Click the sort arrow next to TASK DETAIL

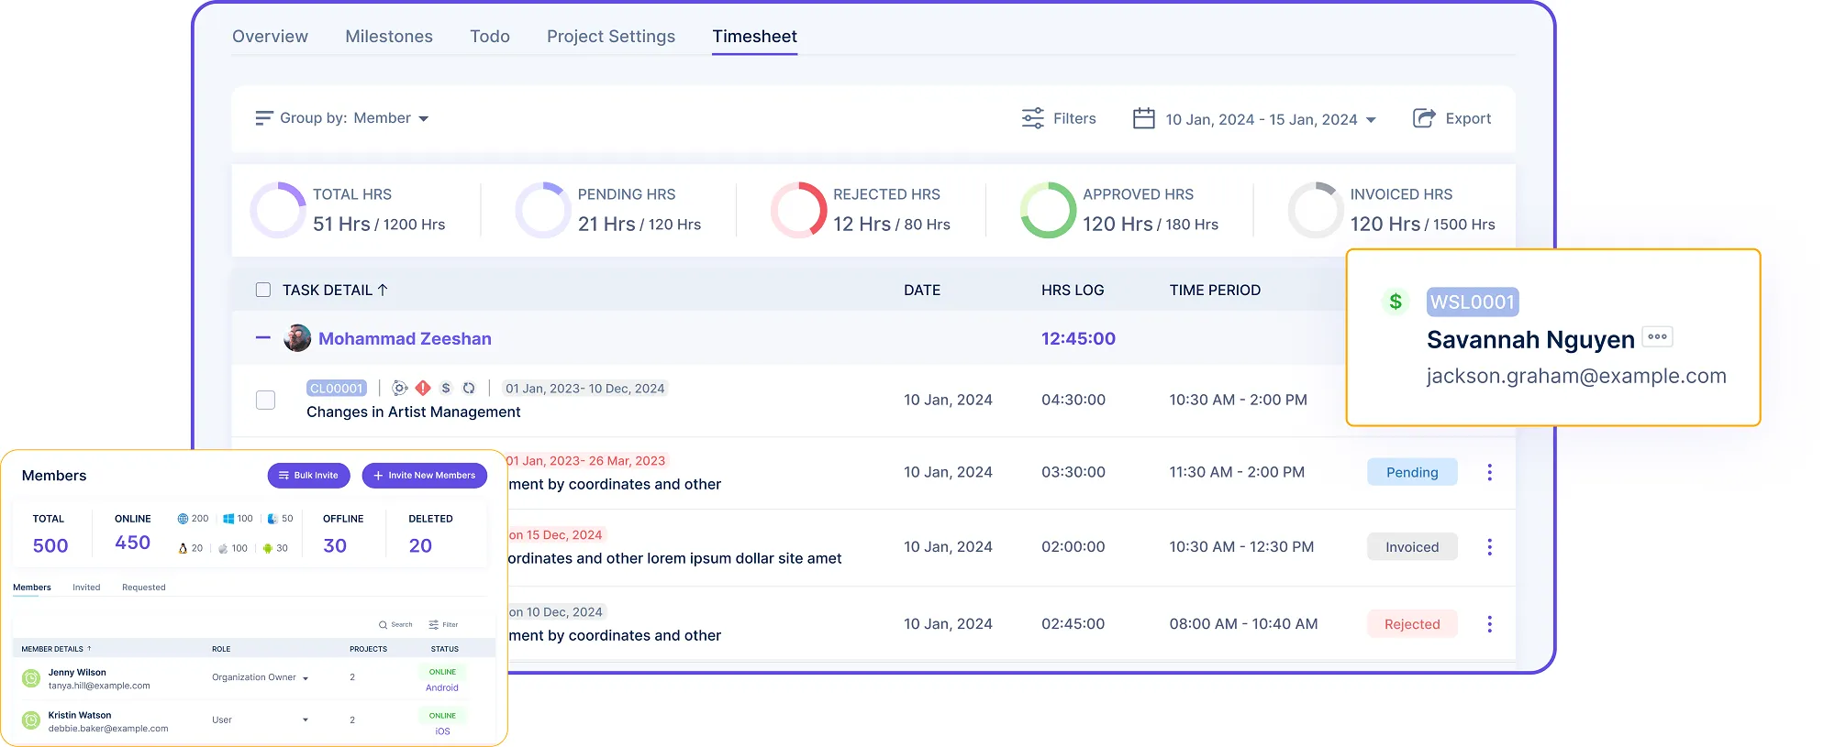383,290
